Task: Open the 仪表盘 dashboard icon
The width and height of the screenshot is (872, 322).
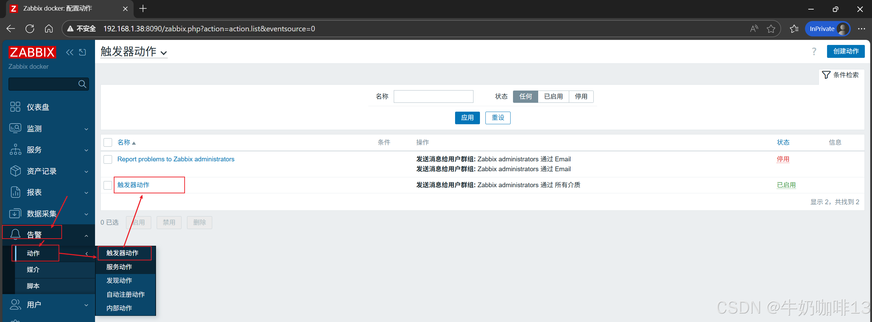Action: pyautogui.click(x=15, y=107)
